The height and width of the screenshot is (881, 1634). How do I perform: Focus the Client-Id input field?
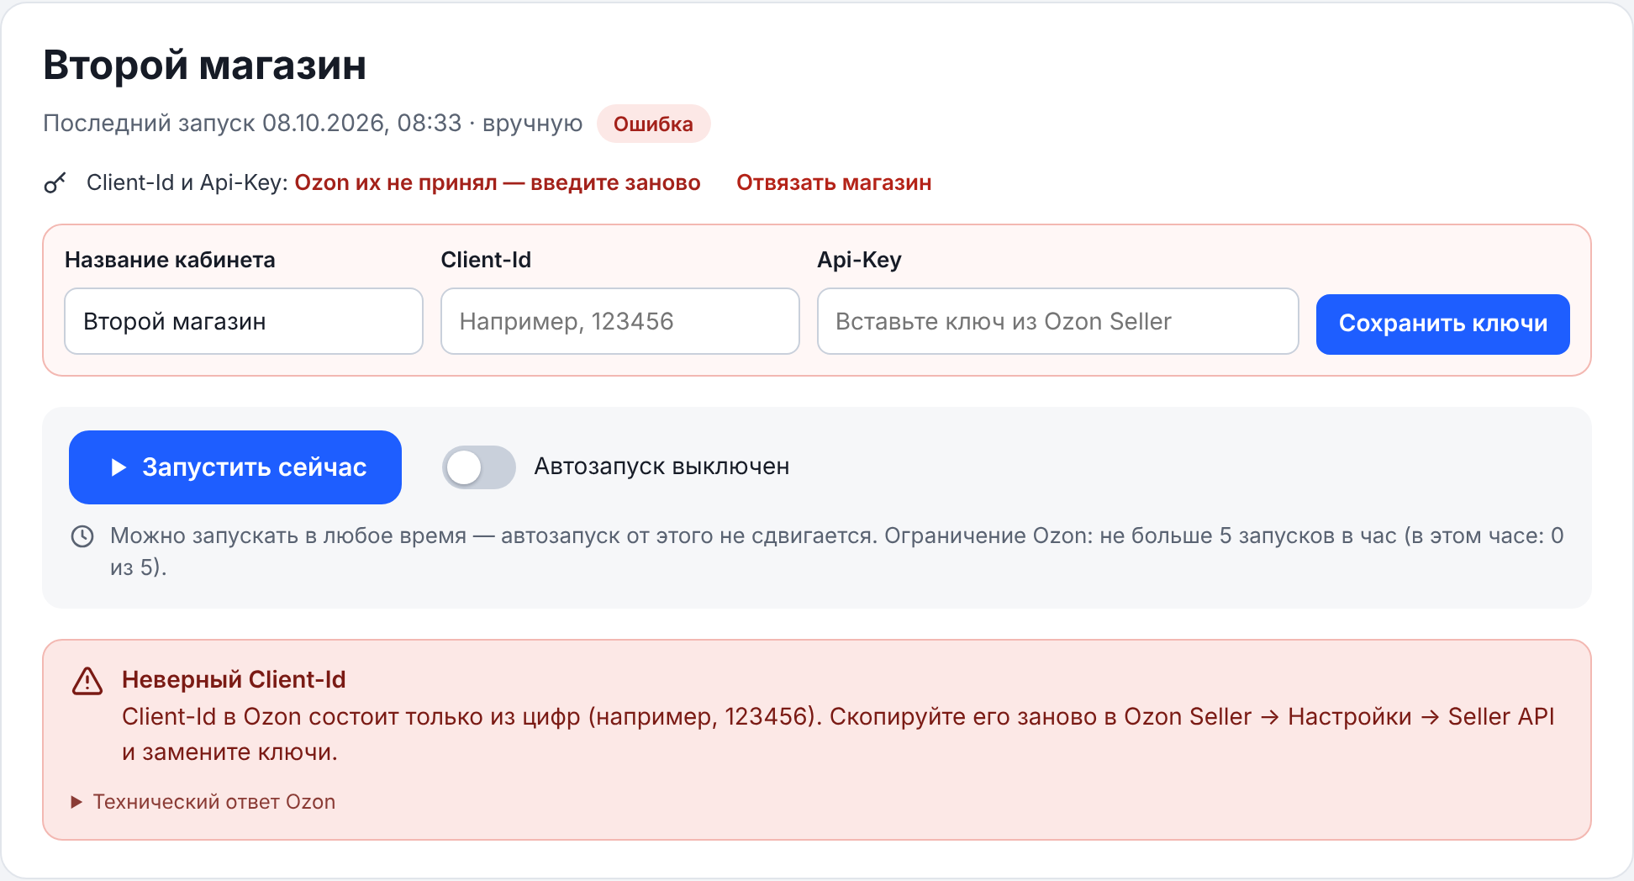[620, 321]
